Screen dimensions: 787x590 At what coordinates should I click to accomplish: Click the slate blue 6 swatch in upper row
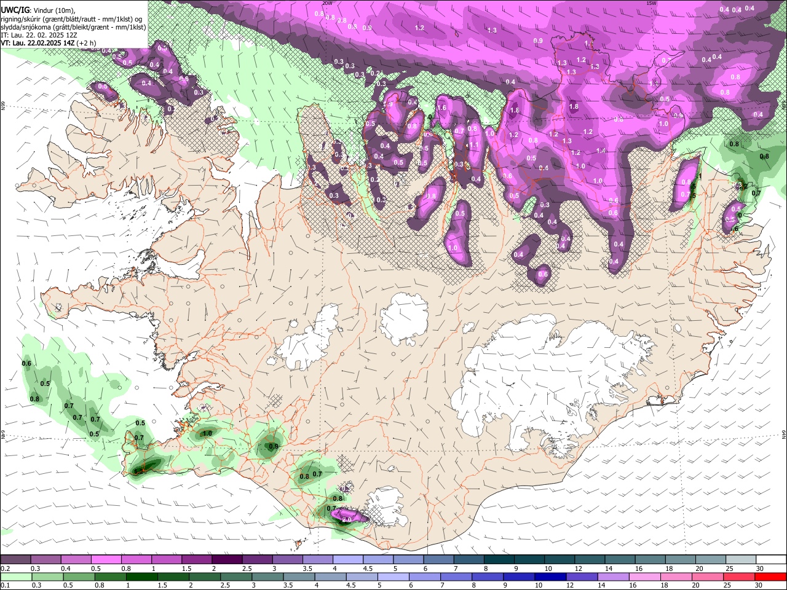pyautogui.click(x=438, y=559)
